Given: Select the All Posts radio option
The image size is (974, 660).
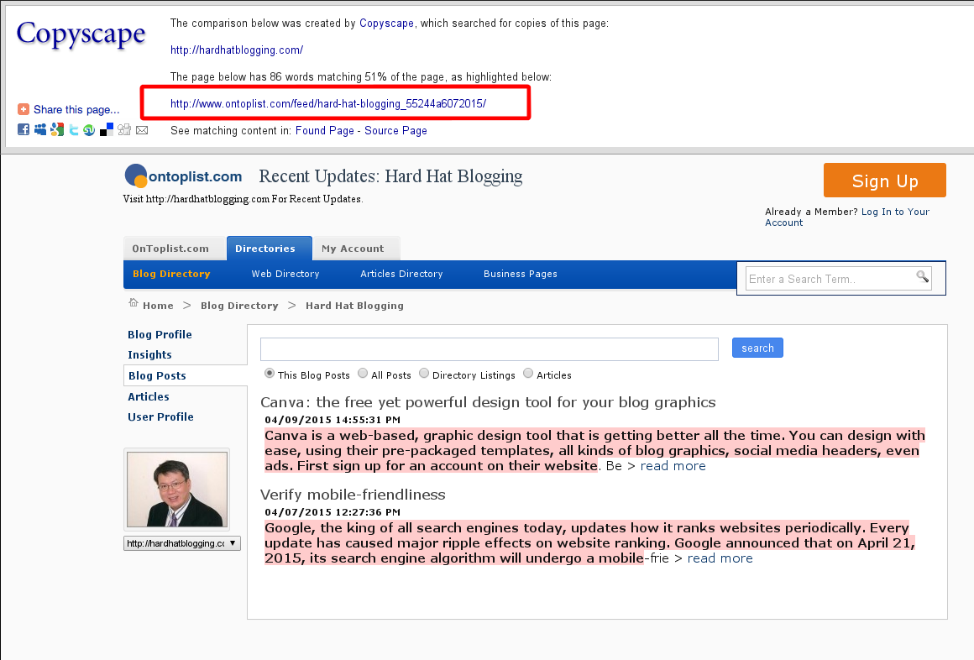Looking at the screenshot, I should click(x=363, y=374).
